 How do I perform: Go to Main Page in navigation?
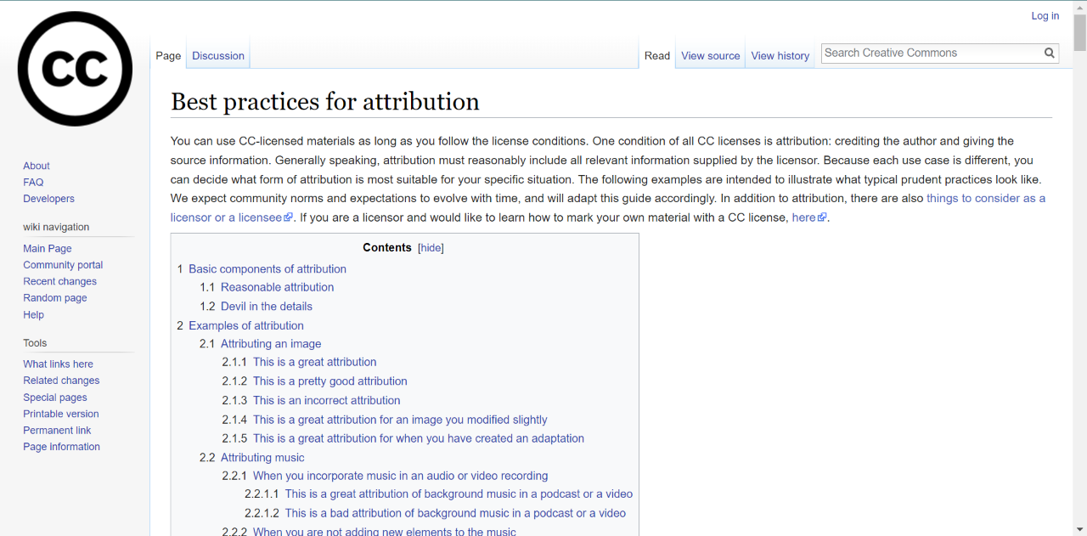pos(48,249)
